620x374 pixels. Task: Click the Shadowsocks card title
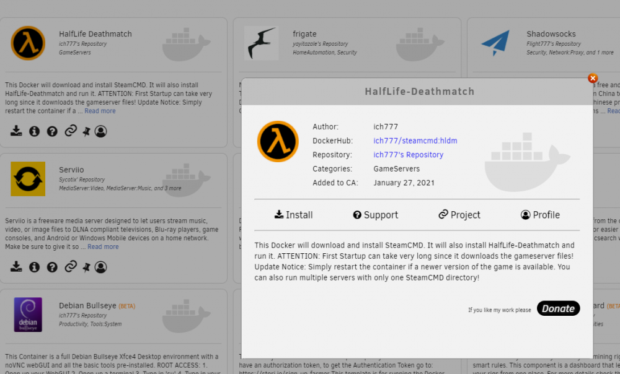[551, 34]
